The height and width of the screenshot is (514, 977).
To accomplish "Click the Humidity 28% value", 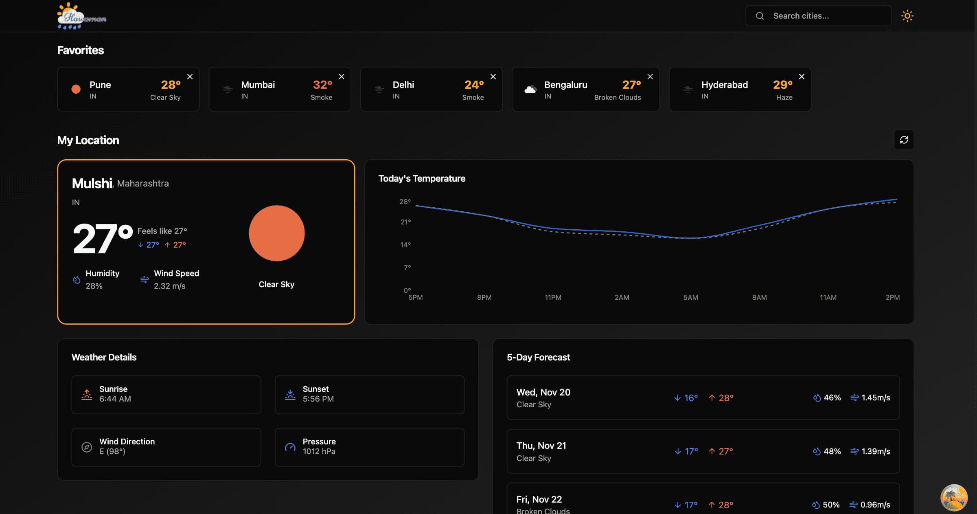I will tap(94, 286).
